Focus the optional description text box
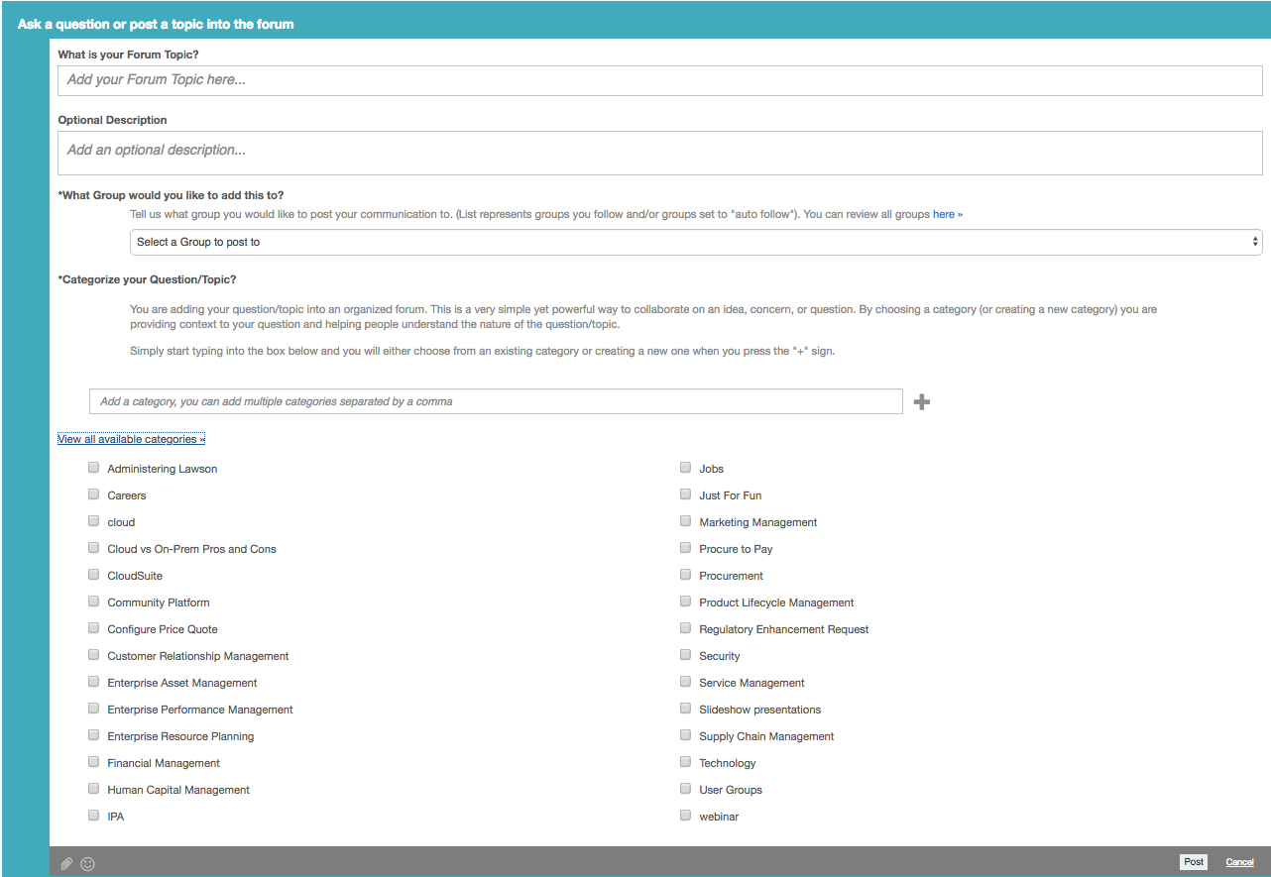 click(x=659, y=153)
